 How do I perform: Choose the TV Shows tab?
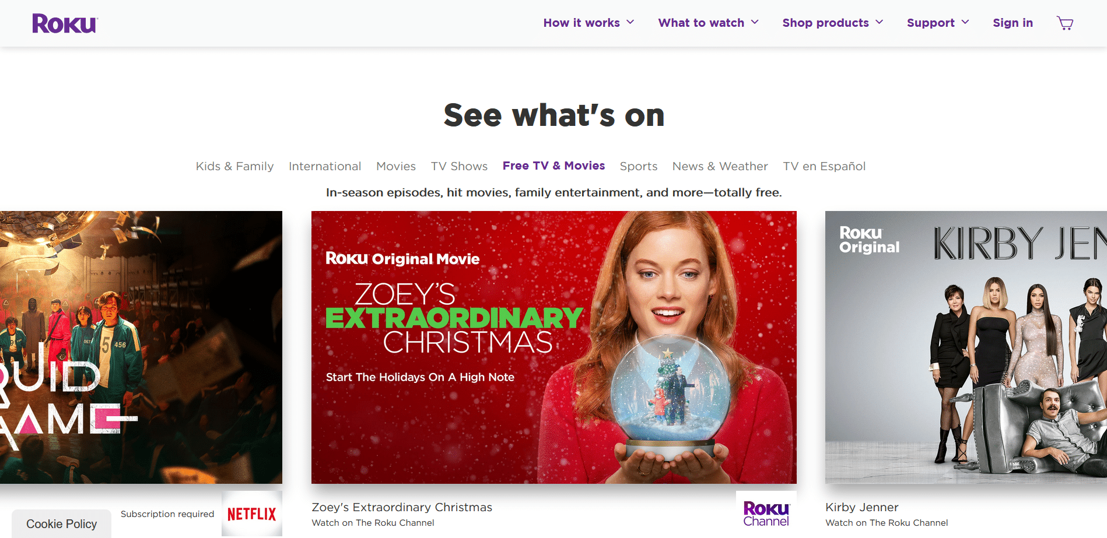pyautogui.click(x=459, y=166)
